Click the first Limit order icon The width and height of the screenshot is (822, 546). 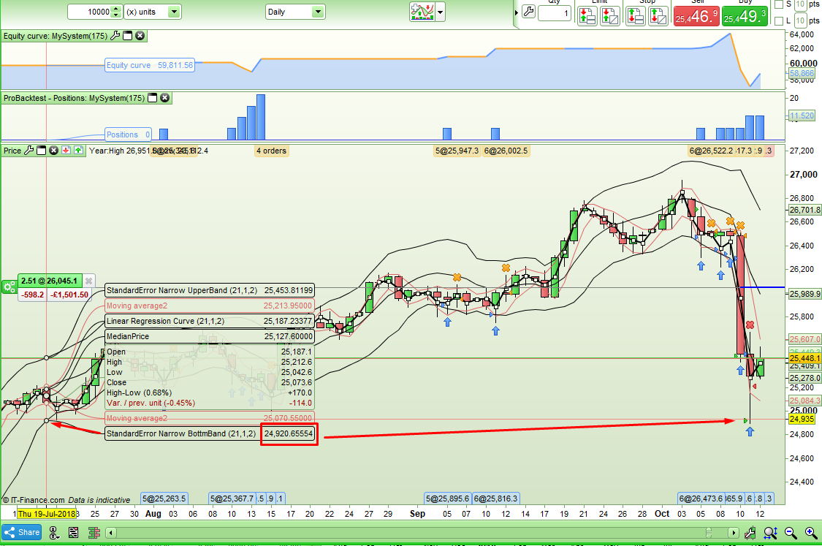click(x=587, y=16)
